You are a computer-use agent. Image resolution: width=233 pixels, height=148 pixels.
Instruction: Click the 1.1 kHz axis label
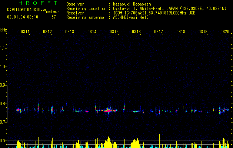click(3, 48)
